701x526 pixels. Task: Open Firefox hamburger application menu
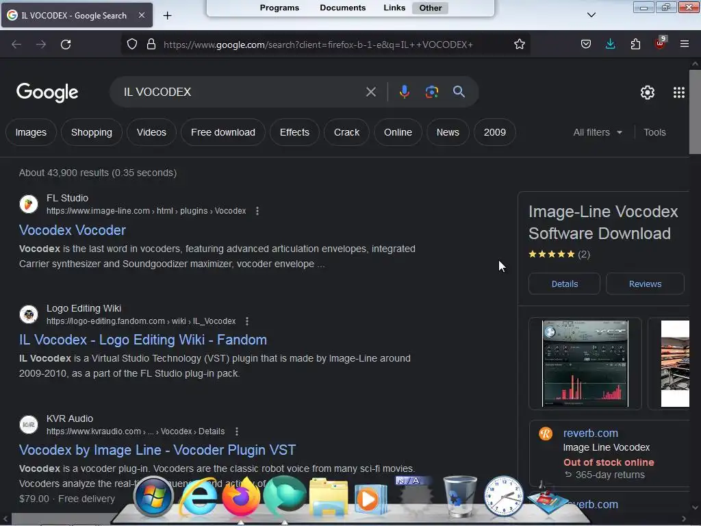tap(685, 45)
